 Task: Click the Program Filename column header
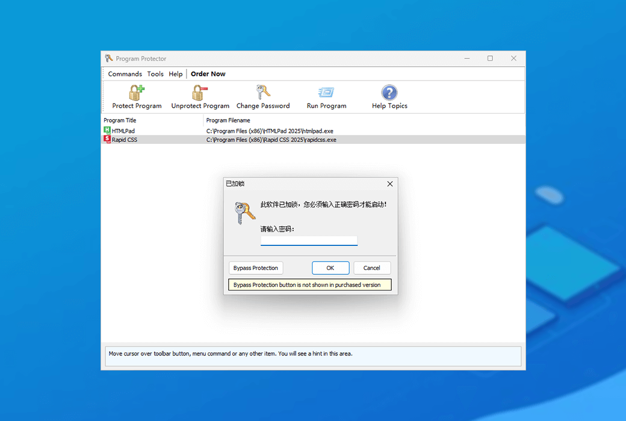(x=228, y=120)
